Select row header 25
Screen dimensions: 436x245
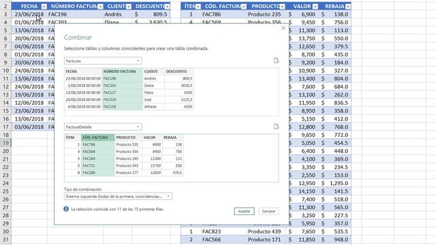(x=5, y=191)
